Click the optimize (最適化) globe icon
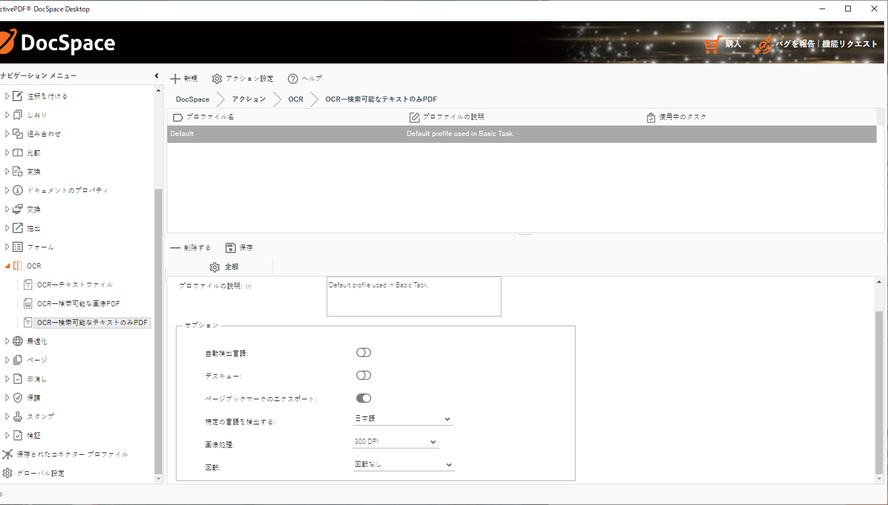This screenshot has height=505, width=888. point(18,341)
